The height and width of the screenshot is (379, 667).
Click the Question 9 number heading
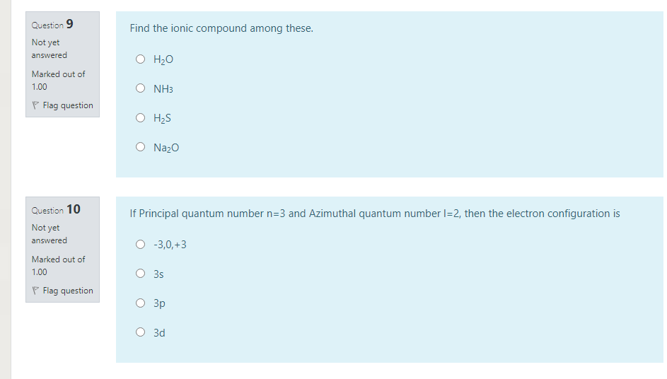coord(52,24)
